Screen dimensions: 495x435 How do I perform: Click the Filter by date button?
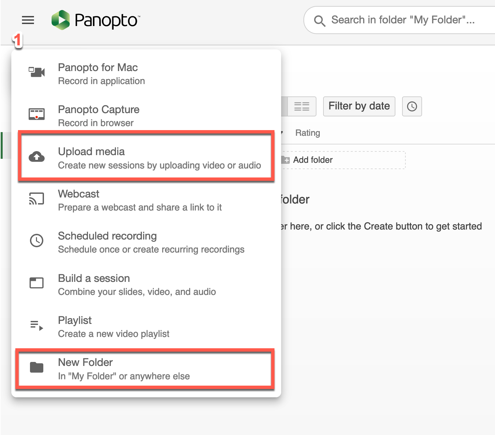click(x=359, y=106)
